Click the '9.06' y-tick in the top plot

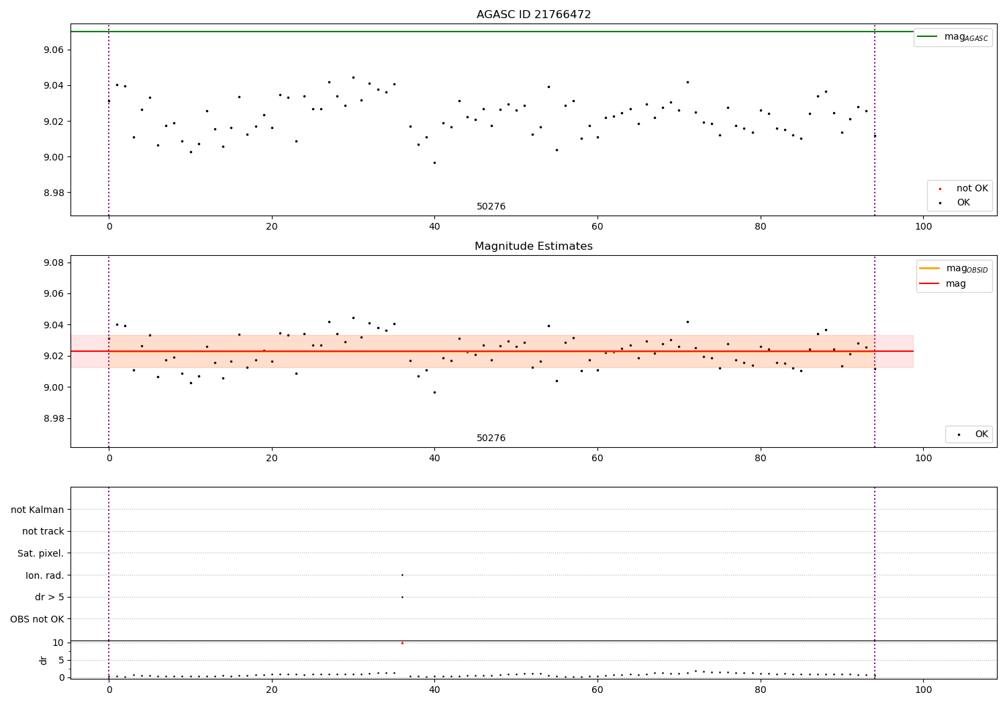point(54,50)
